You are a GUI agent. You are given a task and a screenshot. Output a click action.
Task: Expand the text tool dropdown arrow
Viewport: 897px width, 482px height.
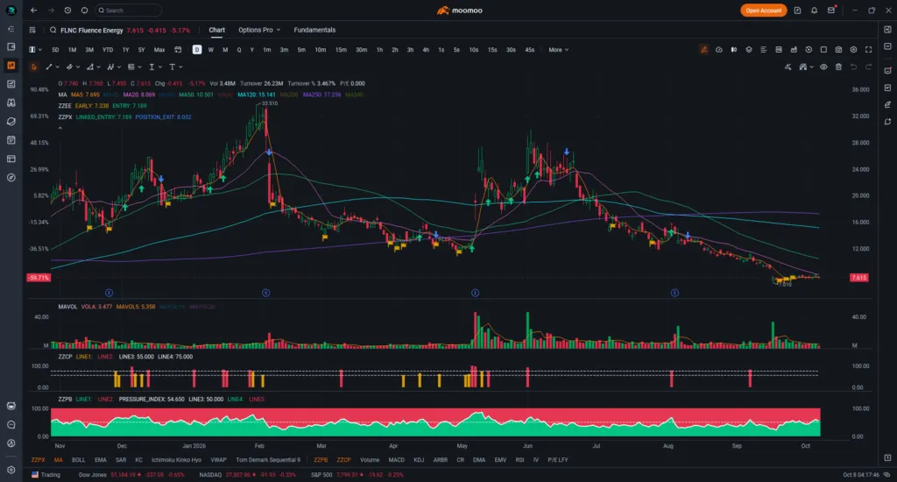[180, 67]
